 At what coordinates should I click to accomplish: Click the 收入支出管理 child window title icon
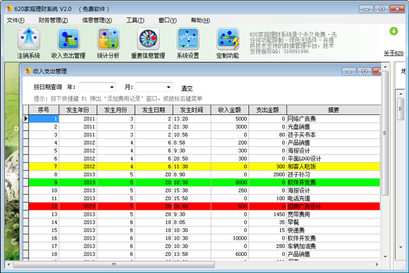27,71
